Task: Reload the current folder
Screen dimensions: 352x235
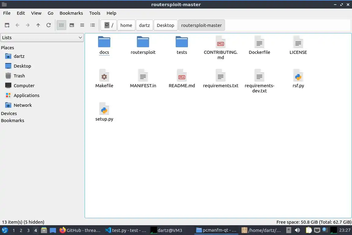Action: [49, 25]
